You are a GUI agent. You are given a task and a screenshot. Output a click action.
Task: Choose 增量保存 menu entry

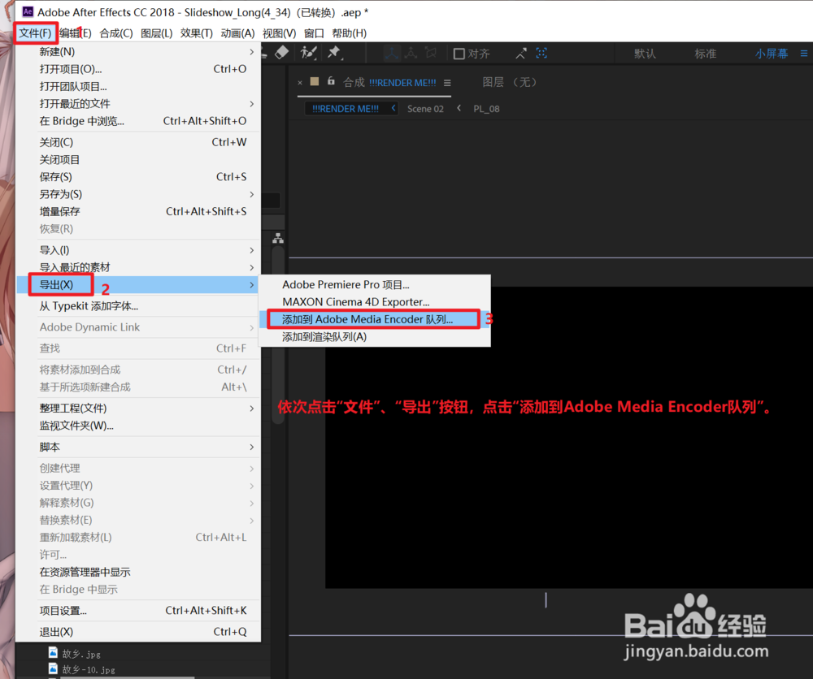pos(138,211)
